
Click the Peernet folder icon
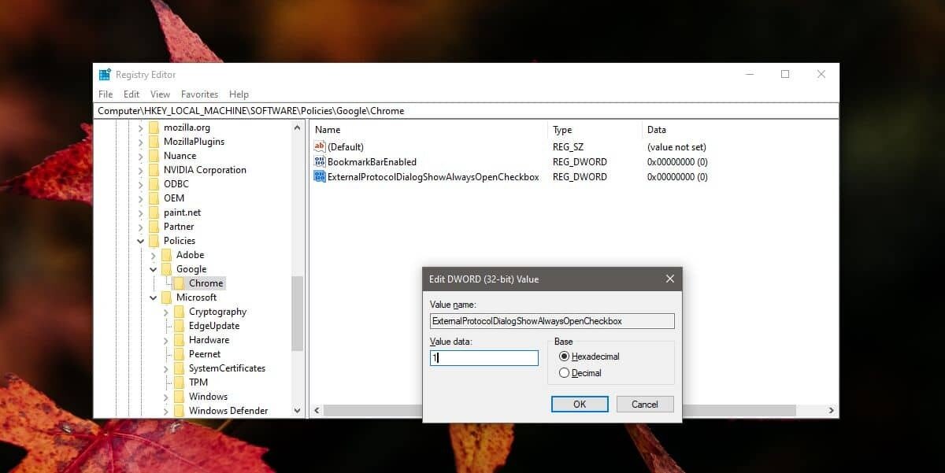(x=180, y=354)
